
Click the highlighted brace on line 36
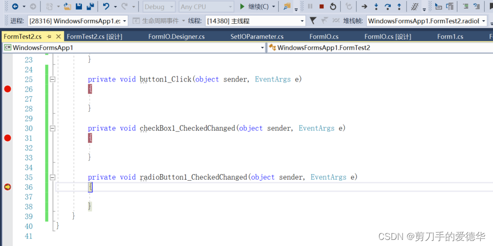tap(90, 187)
